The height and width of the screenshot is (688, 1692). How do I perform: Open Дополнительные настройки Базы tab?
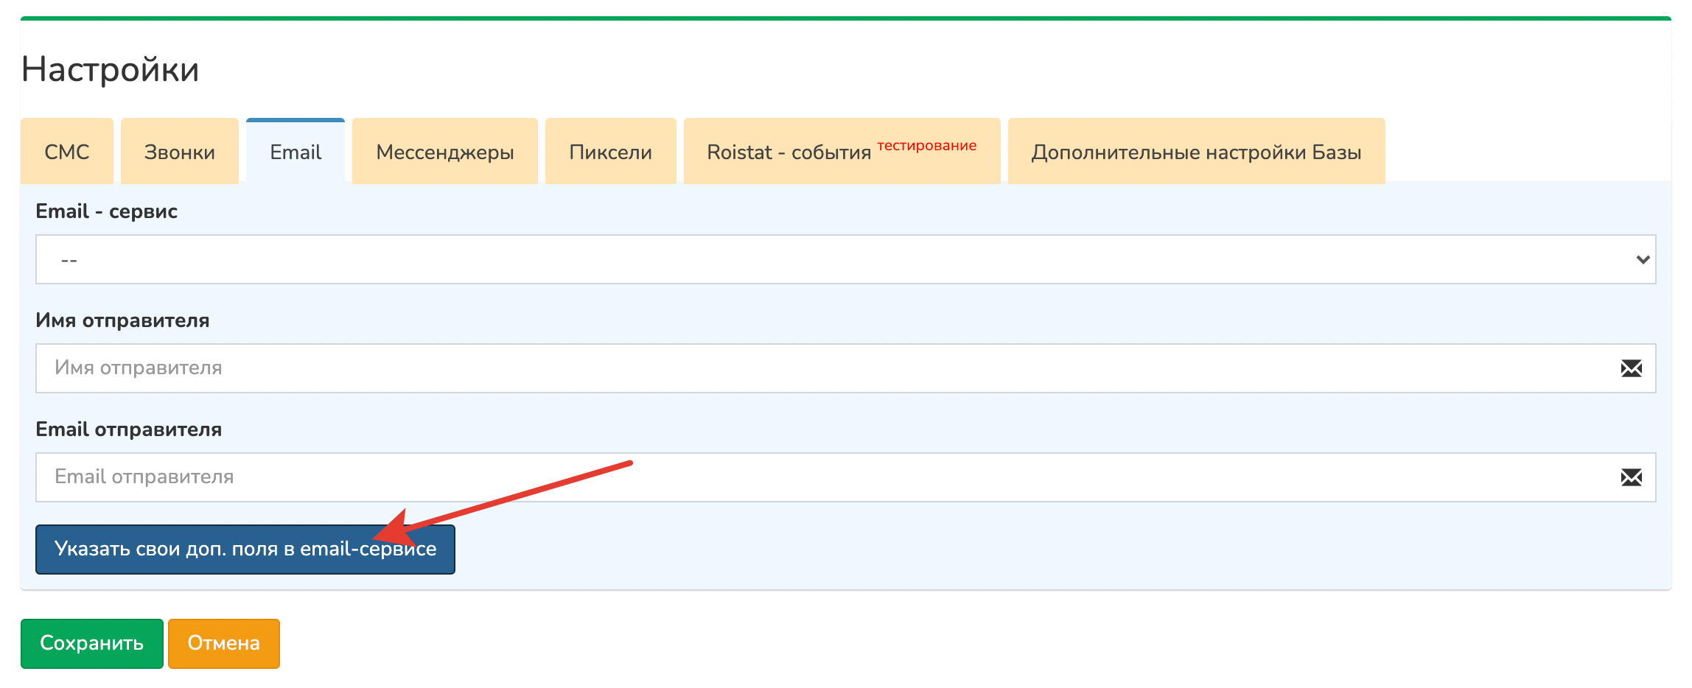[x=1197, y=151]
